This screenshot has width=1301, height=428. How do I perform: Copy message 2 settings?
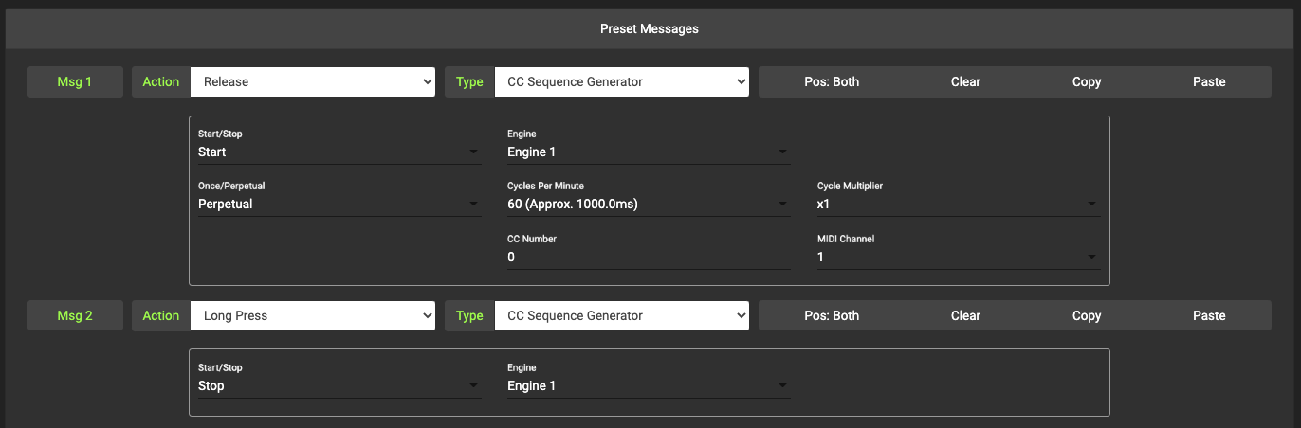pyautogui.click(x=1086, y=316)
